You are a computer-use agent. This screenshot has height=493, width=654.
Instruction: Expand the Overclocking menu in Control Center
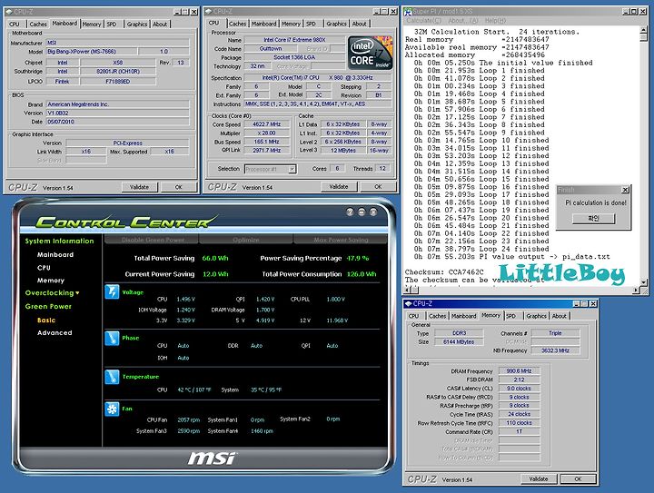click(x=52, y=293)
